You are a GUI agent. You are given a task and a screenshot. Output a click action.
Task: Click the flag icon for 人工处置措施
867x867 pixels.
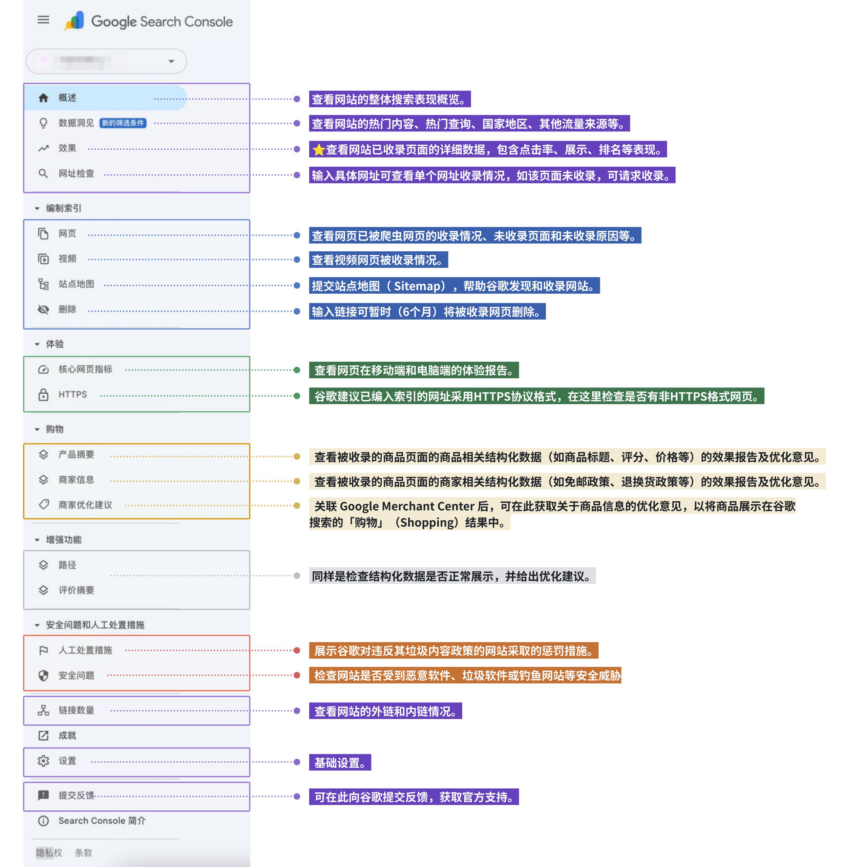point(43,650)
